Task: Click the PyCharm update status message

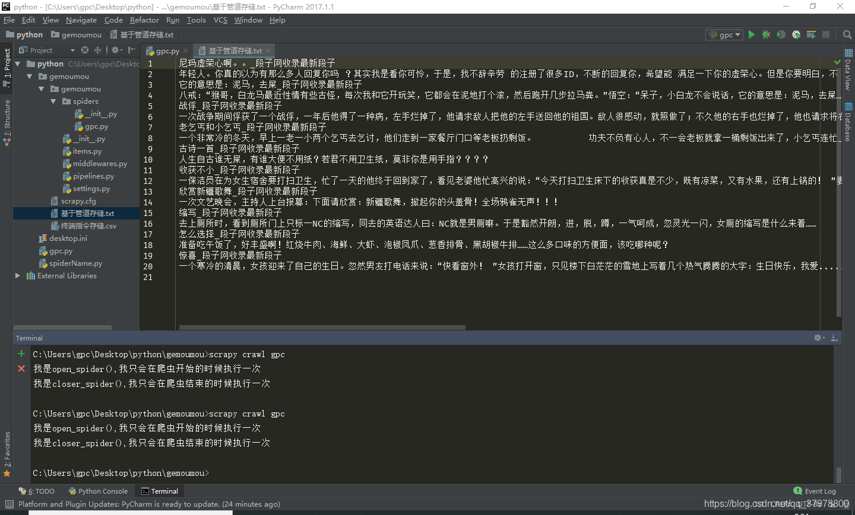Action: (x=149, y=504)
